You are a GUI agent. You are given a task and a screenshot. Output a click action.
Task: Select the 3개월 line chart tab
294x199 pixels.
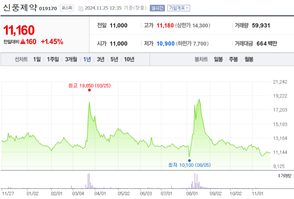pyautogui.click(x=71, y=60)
